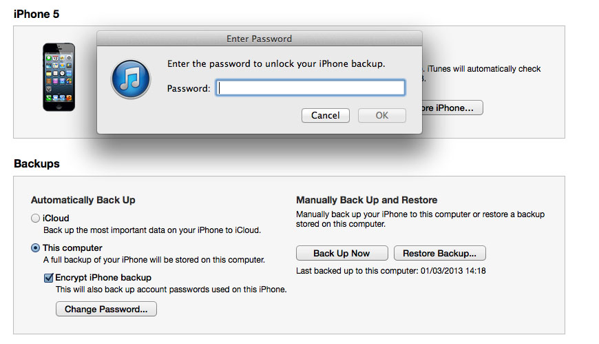Click the Encrypt iPhone backup label text
This screenshot has height=344, width=599.
(103, 277)
